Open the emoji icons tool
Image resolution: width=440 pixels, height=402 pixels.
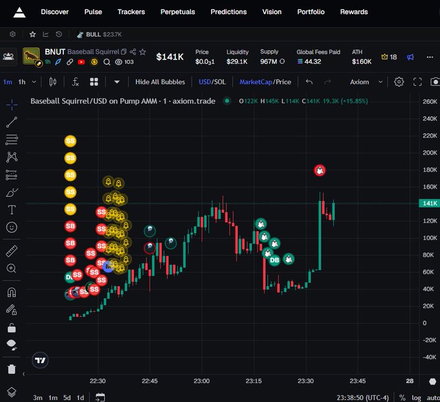(x=12, y=227)
